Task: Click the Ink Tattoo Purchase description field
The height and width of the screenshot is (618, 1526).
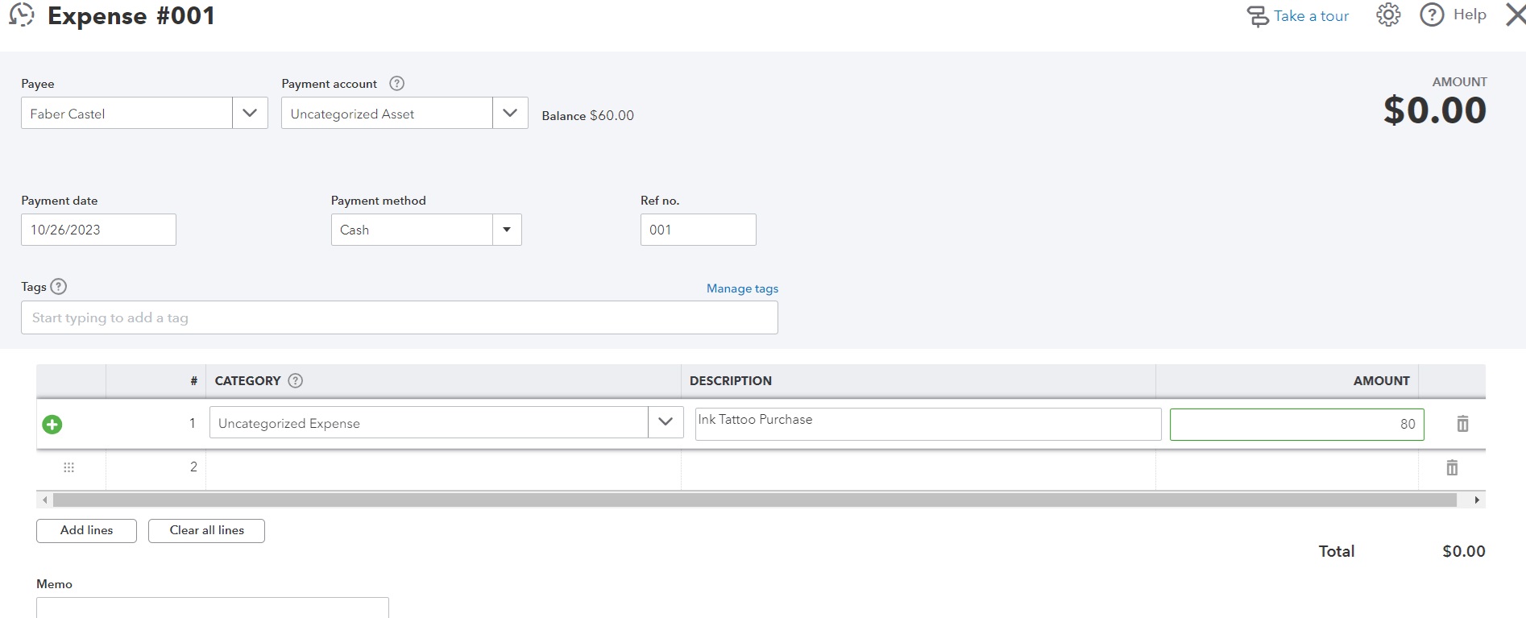Action: [928, 424]
